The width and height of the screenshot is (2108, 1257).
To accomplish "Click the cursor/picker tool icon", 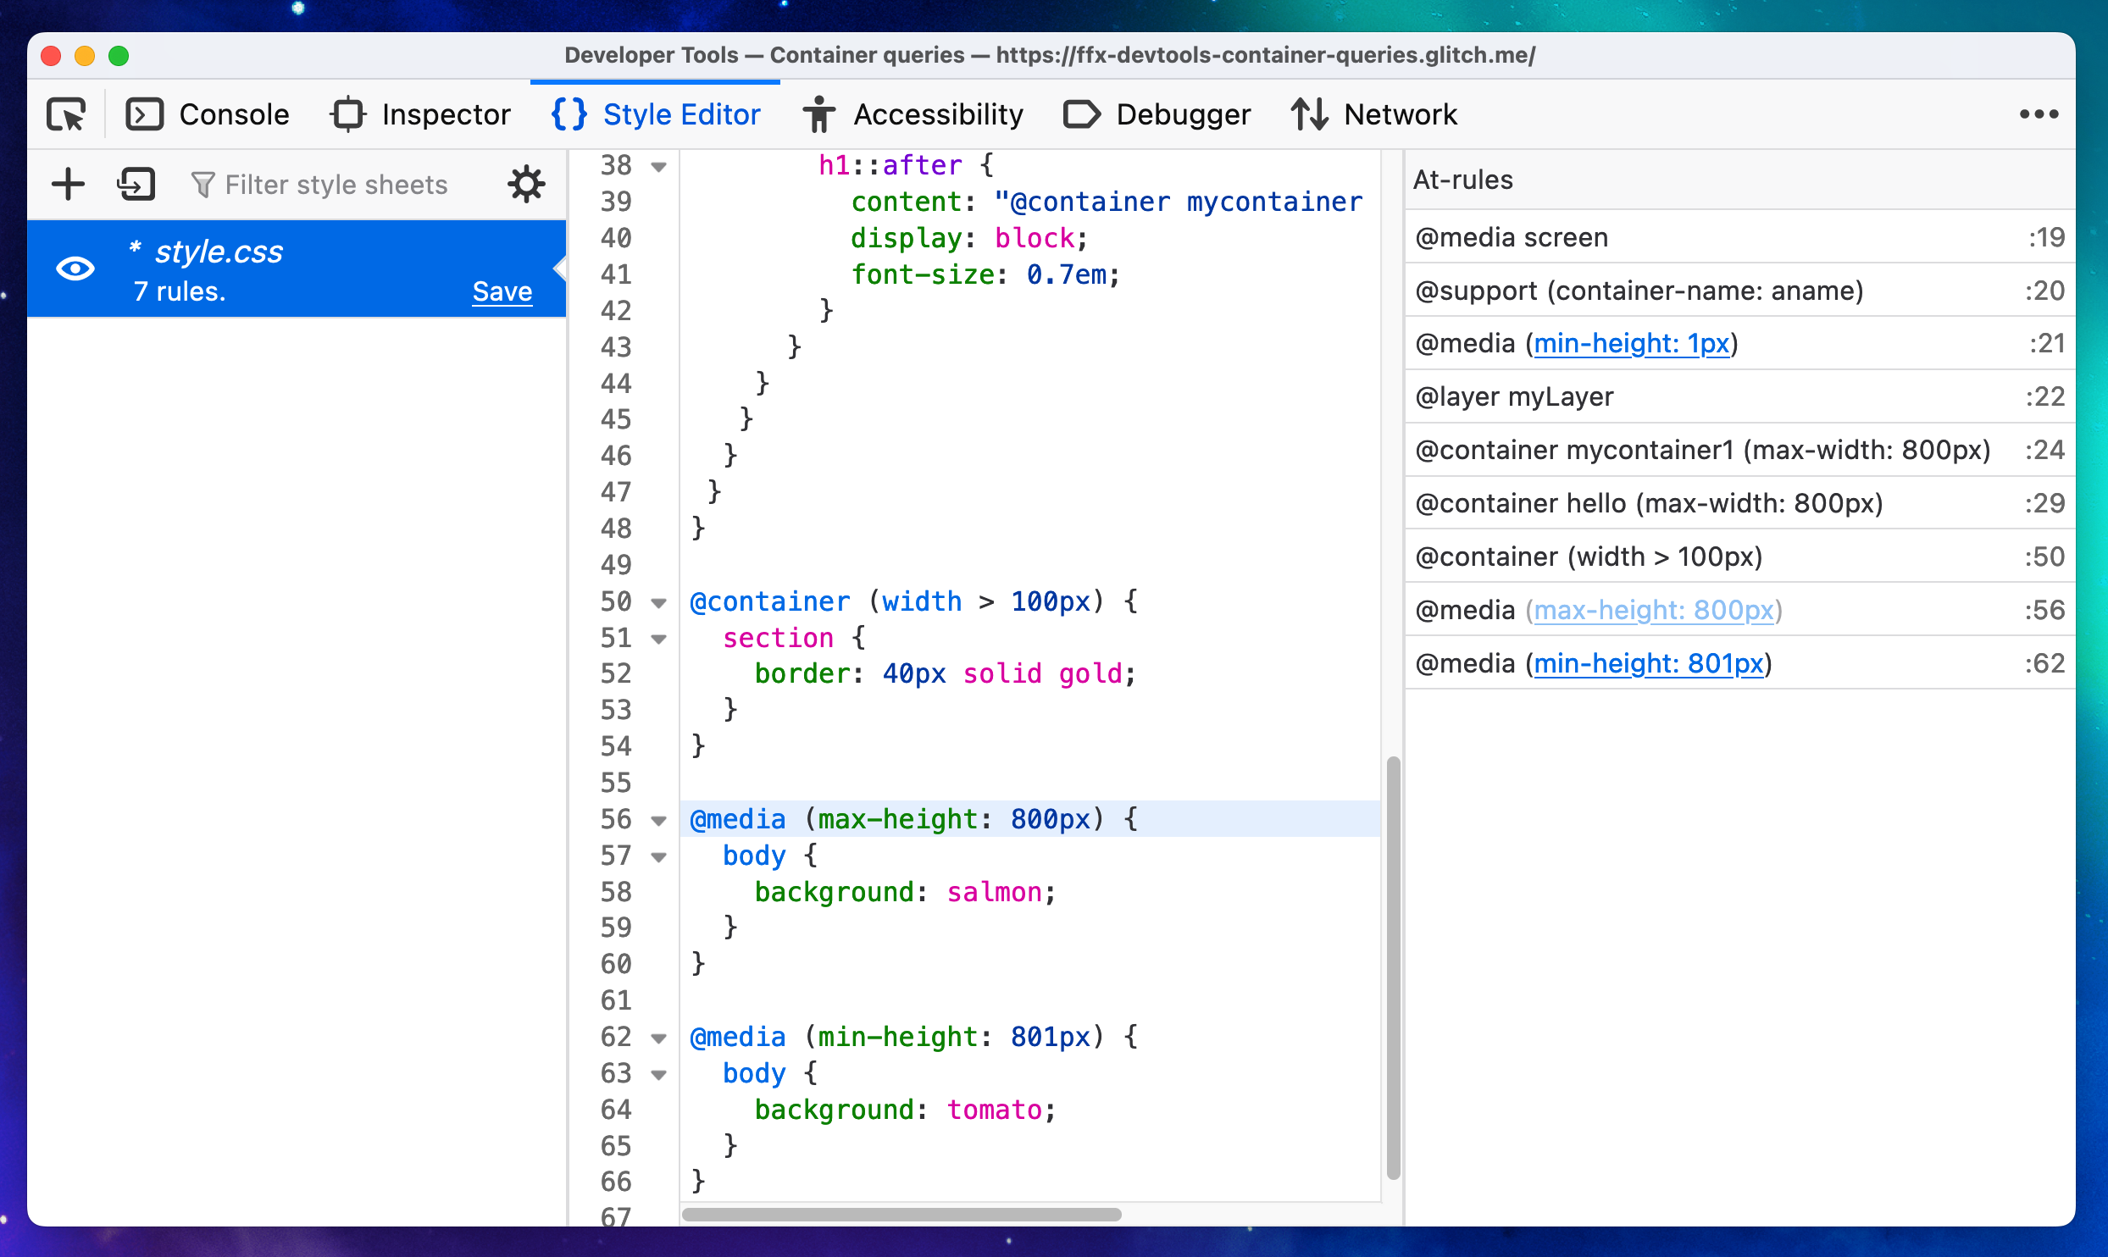I will (66, 114).
